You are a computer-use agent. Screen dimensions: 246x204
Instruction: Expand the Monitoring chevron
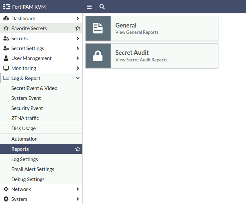(78, 68)
